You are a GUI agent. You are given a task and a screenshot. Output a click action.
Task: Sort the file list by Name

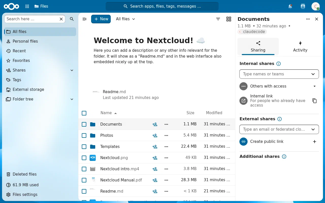[x=108, y=113]
